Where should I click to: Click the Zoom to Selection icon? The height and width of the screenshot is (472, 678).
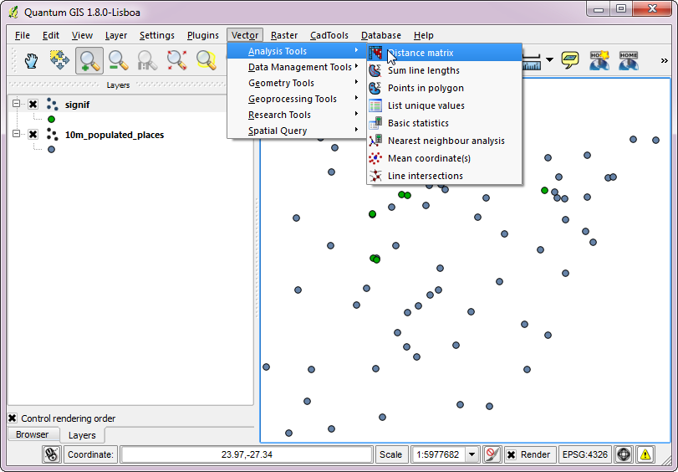(206, 60)
